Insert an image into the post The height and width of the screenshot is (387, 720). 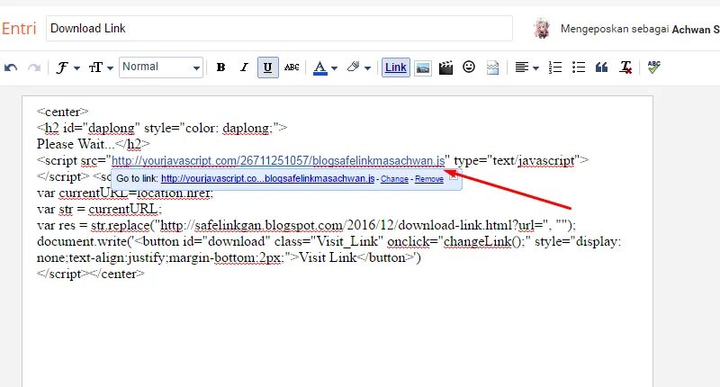[x=423, y=67]
